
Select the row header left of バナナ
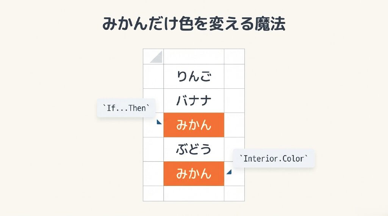point(153,101)
